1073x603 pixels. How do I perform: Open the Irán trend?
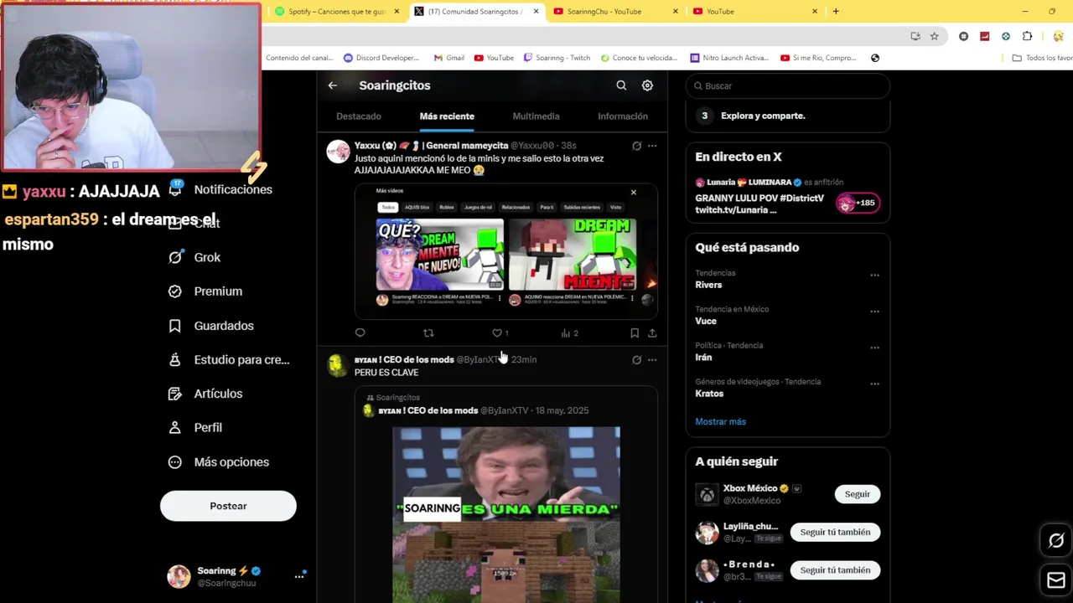703,358
